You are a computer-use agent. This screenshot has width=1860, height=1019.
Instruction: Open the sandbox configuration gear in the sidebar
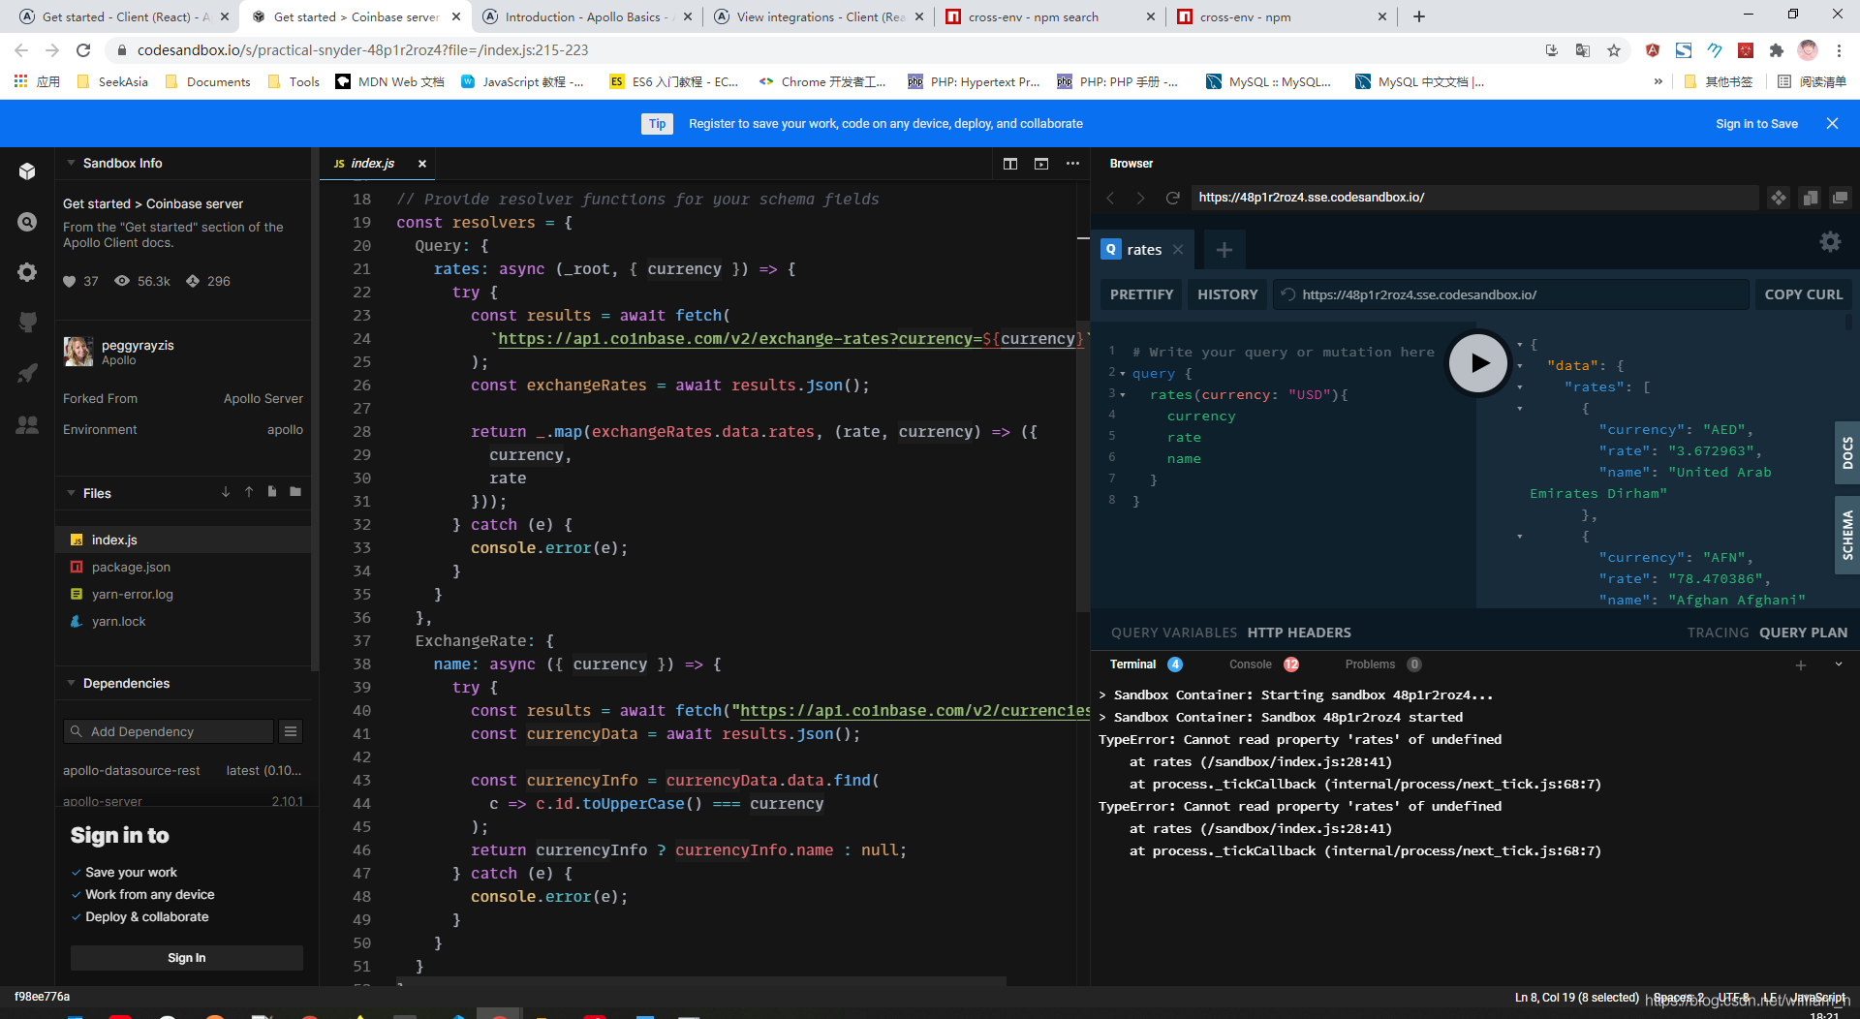pos(27,272)
